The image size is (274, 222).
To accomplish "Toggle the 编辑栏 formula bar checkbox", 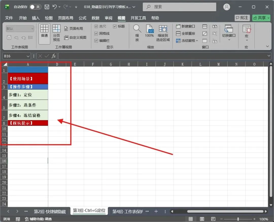I will 96,41.
